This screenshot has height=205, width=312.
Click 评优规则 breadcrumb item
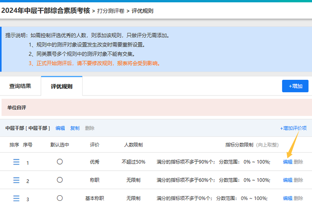(142, 11)
